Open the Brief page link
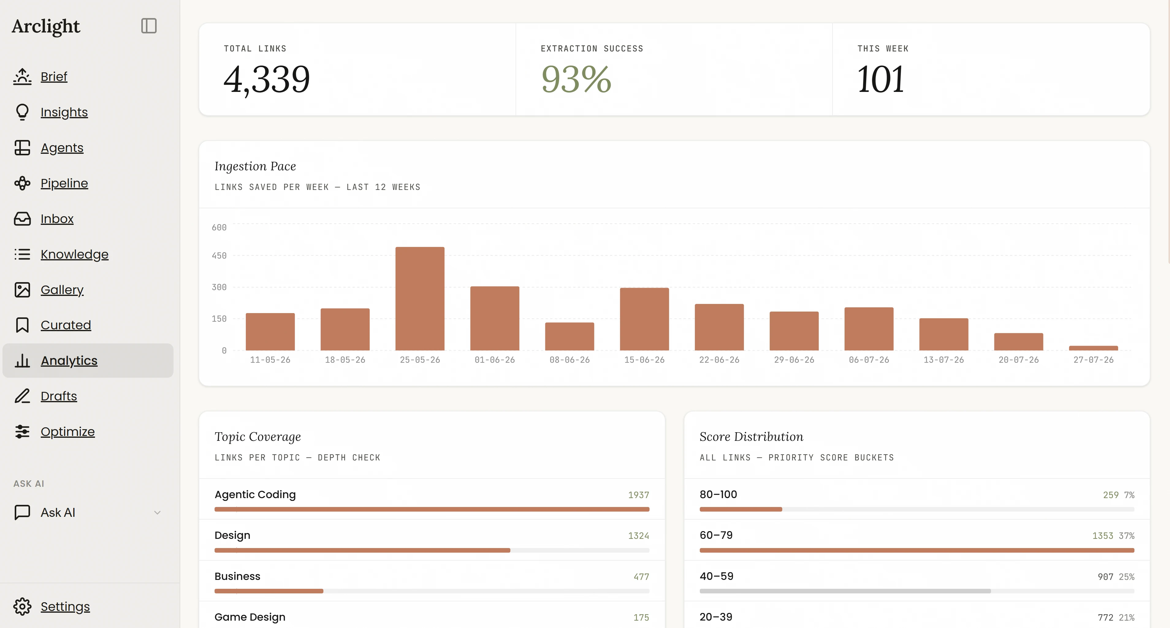 pos(54,76)
